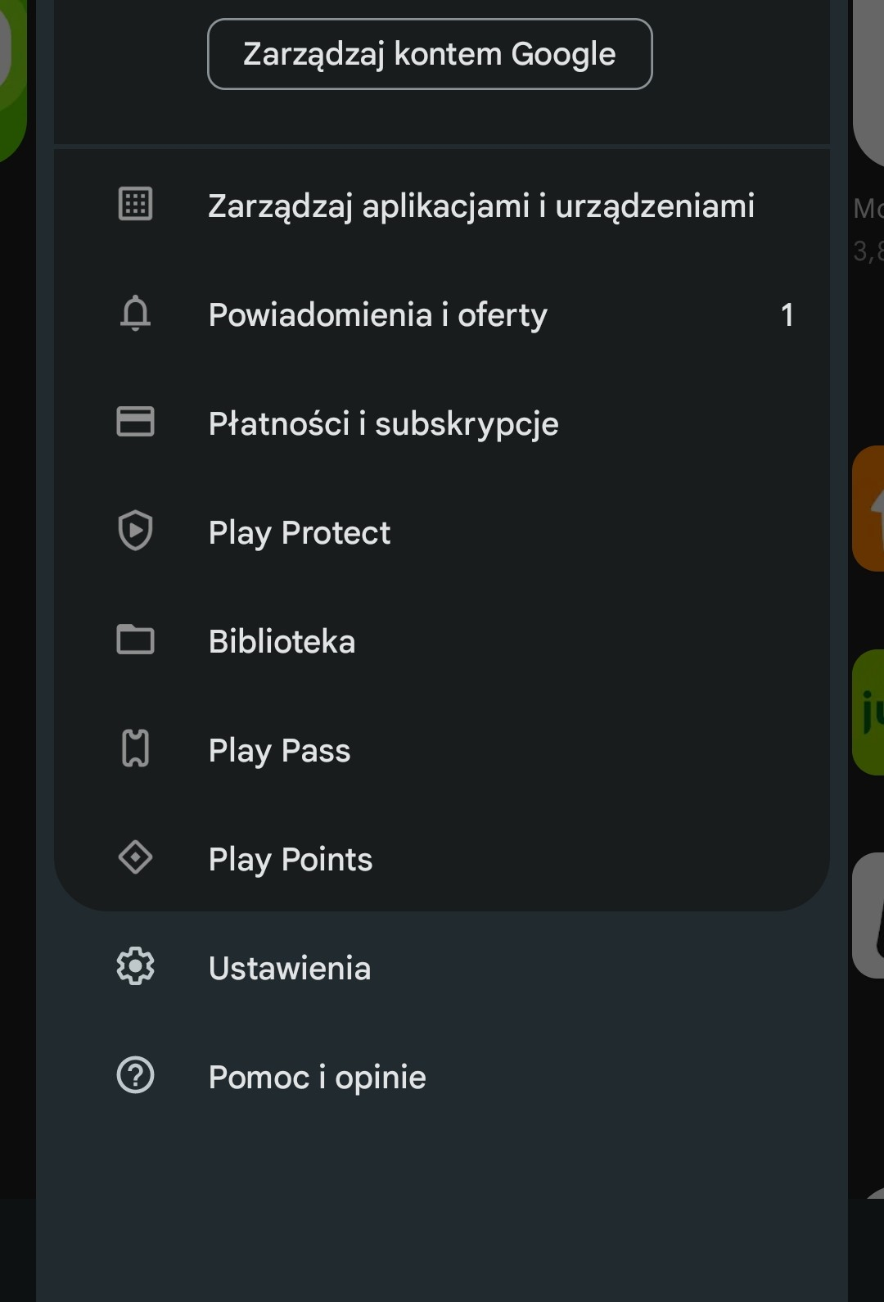Open Pomoc i opinie

(x=317, y=1078)
